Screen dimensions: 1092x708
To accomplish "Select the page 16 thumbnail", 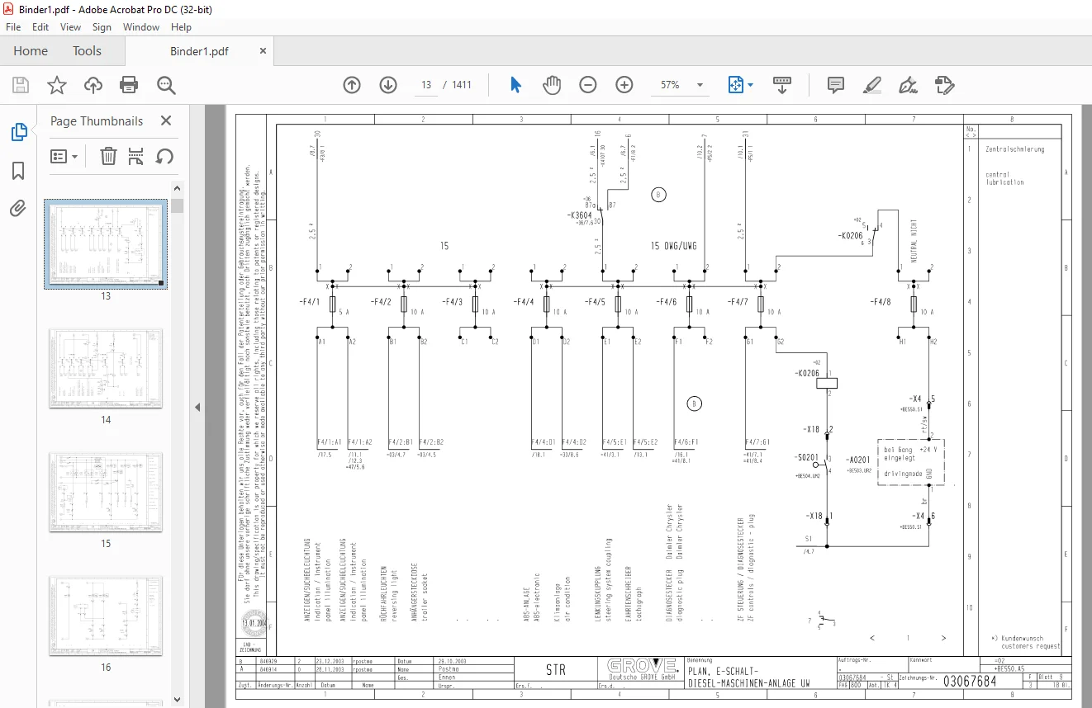I will [106, 616].
